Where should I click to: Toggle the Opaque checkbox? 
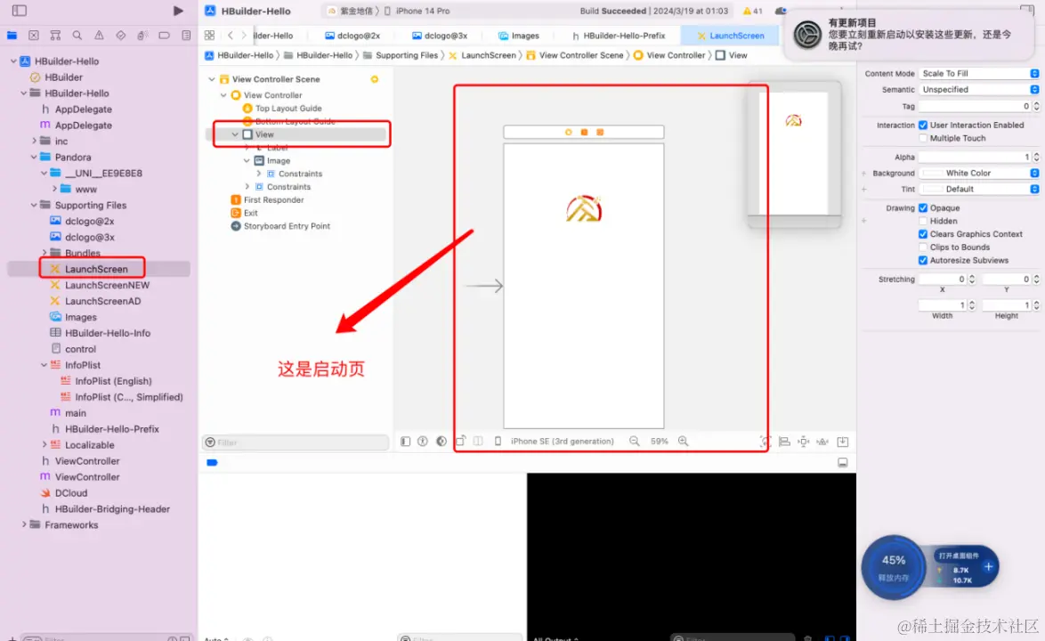(923, 208)
